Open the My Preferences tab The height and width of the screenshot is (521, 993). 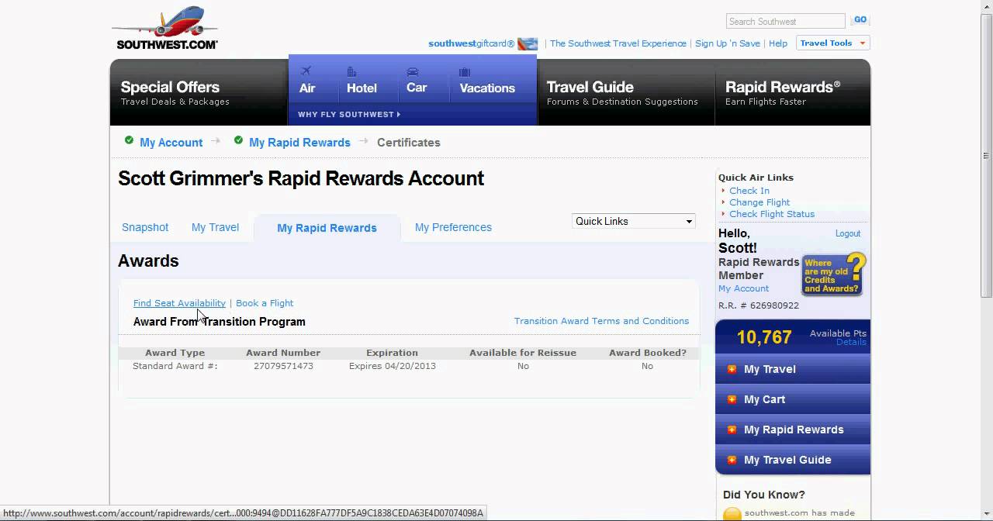point(453,227)
